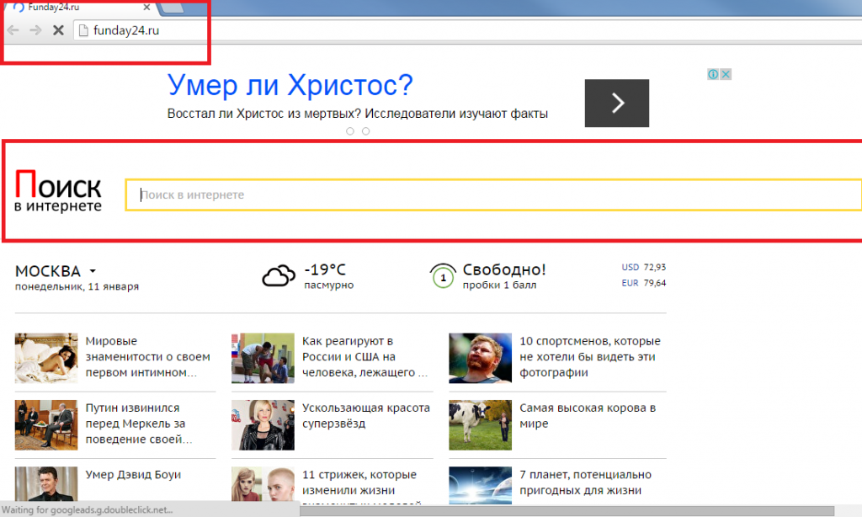Close the Funday24.ru tab

point(147,8)
